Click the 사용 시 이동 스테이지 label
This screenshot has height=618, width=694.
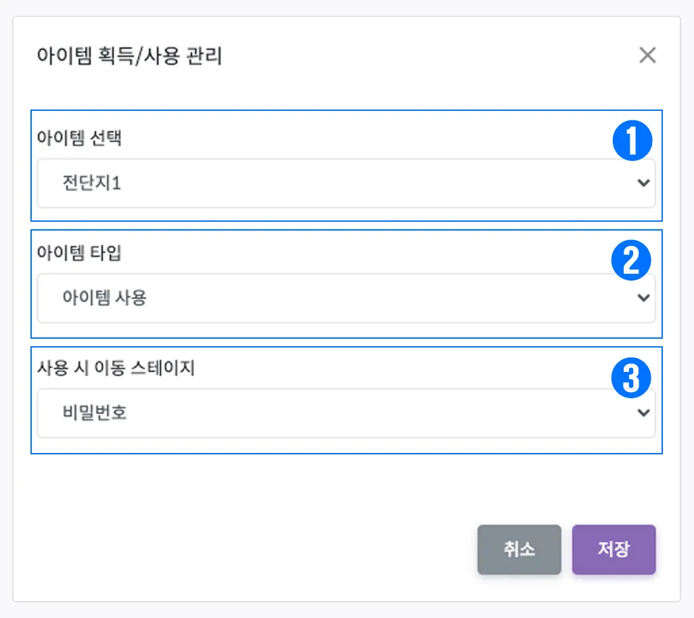coord(116,369)
